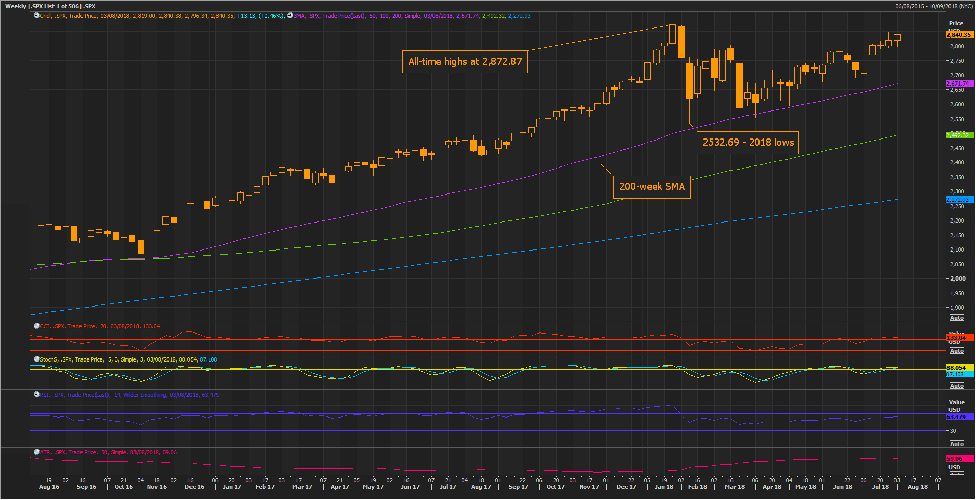The height and width of the screenshot is (500, 976).
Task: Click the yellow 88.054 stochastic value tag
Action: tap(960, 368)
